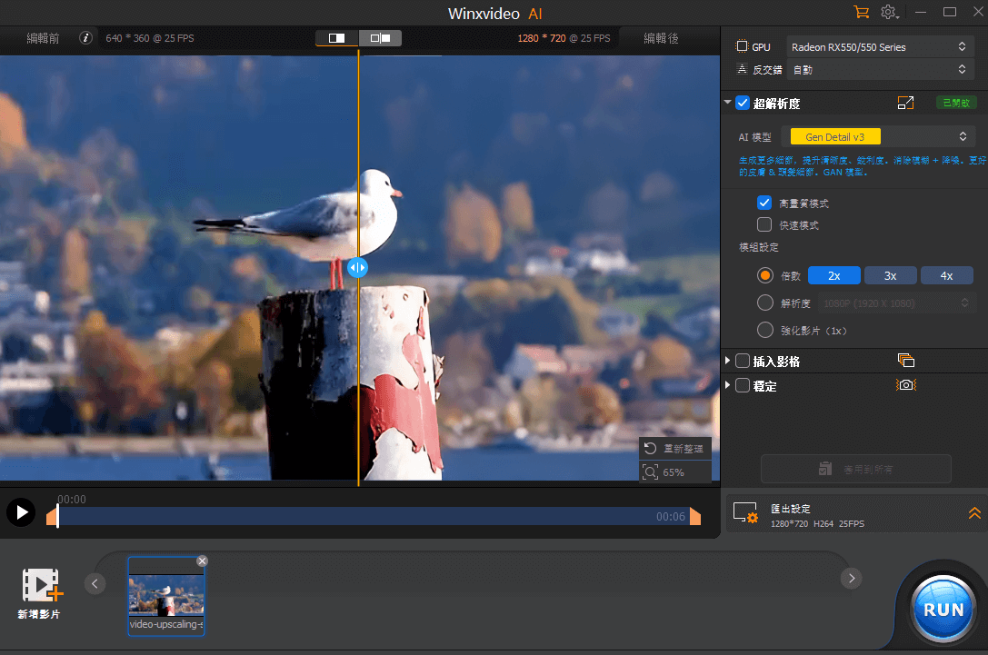This screenshot has width=988, height=655.
Task: Click the 重新整理 refresh button
Action: (674, 449)
